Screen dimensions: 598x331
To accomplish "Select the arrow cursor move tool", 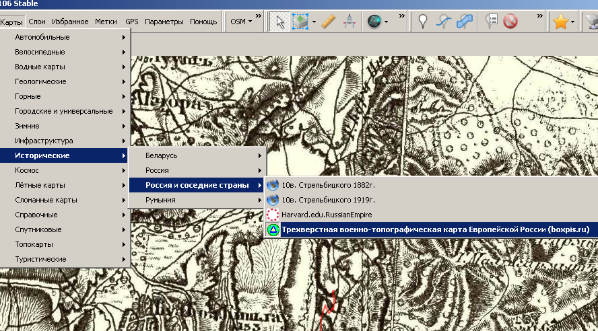I will (279, 22).
